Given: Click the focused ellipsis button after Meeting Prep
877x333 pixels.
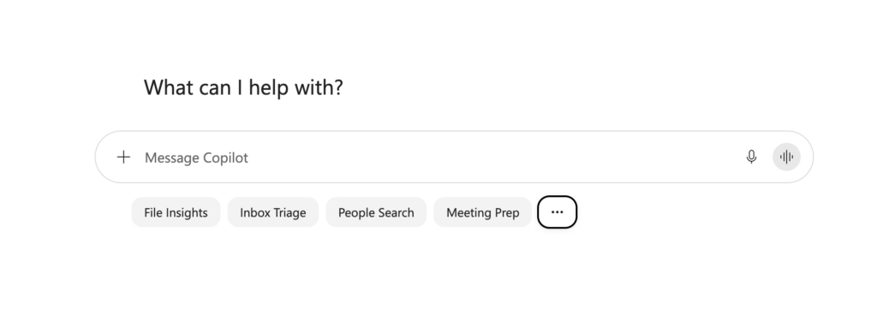Looking at the screenshot, I should click(557, 212).
